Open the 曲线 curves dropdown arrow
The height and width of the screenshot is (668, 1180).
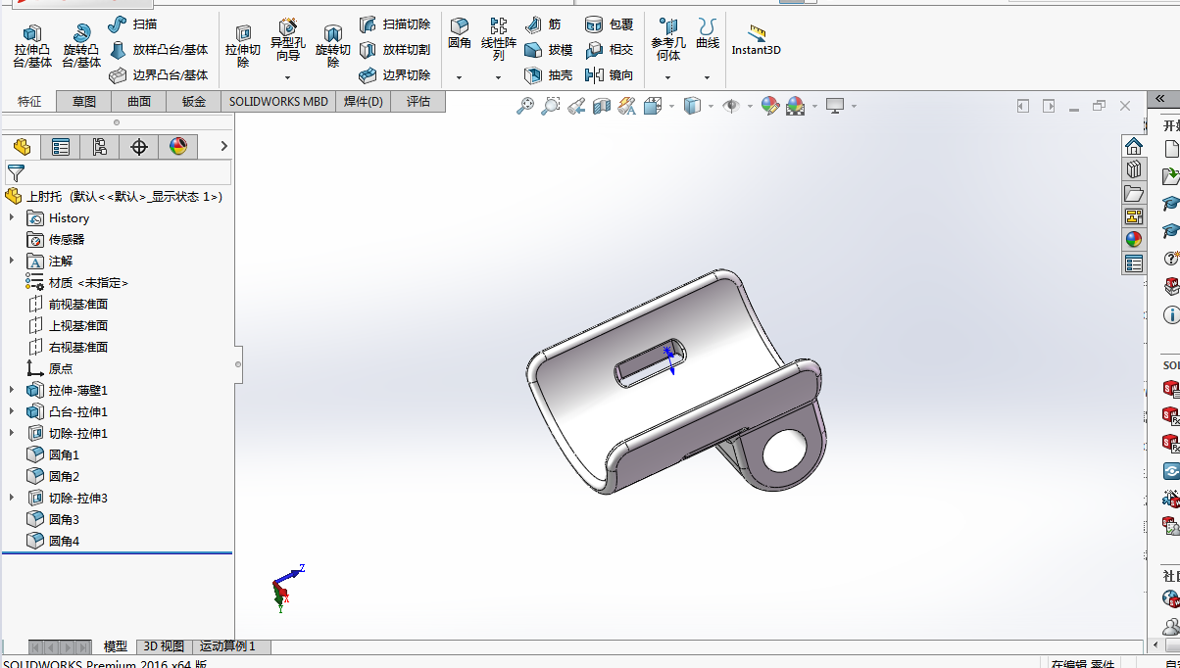[x=707, y=77]
